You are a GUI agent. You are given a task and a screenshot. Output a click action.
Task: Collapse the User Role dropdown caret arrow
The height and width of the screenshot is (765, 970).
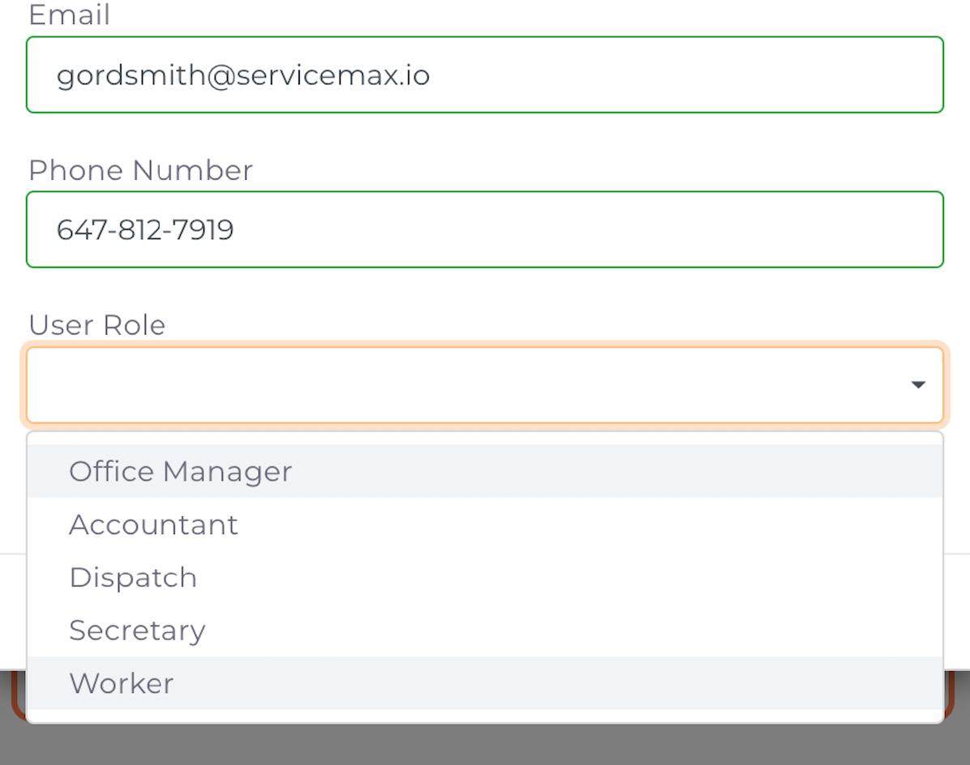tap(918, 385)
